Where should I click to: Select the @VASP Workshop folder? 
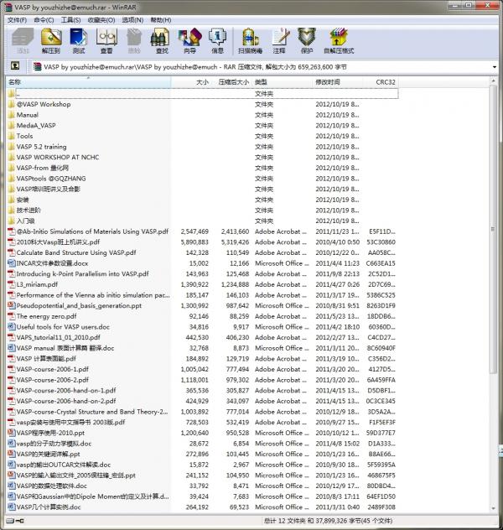tap(202, 105)
